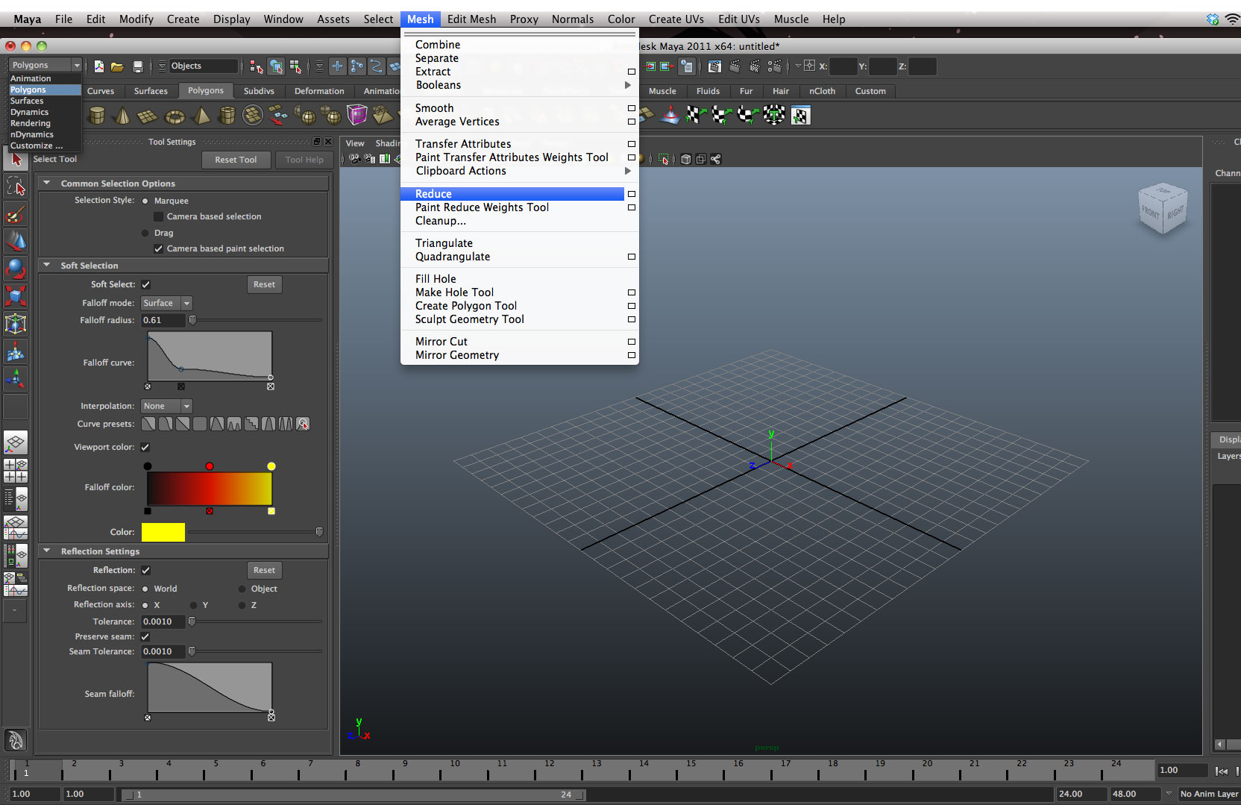Viewport: 1241px width, 805px height.
Task: Select the Soft Modification tool
Action: pyautogui.click(x=16, y=351)
